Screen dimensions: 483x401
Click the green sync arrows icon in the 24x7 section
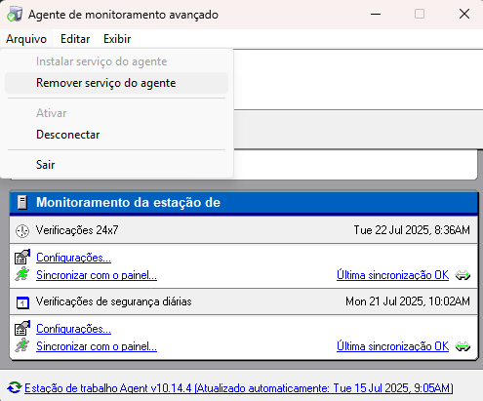point(463,275)
